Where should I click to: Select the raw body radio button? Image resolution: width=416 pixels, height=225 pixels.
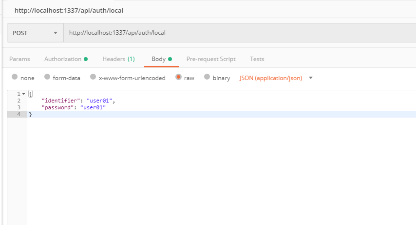(178, 77)
